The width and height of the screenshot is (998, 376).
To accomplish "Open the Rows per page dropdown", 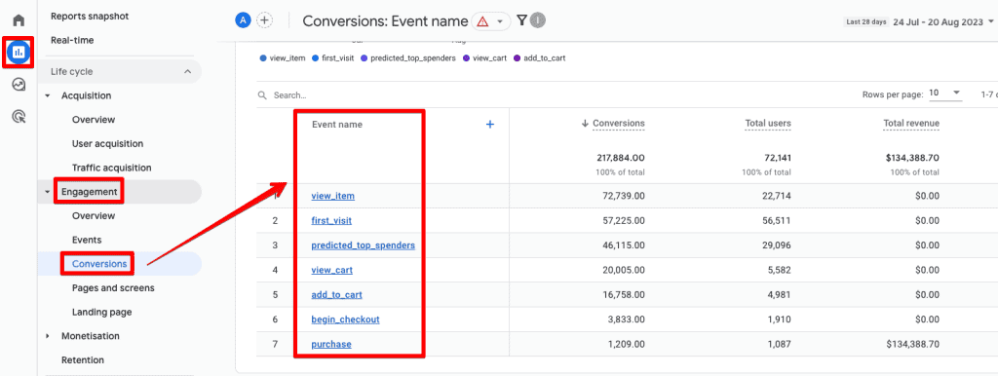I will pyautogui.click(x=945, y=93).
